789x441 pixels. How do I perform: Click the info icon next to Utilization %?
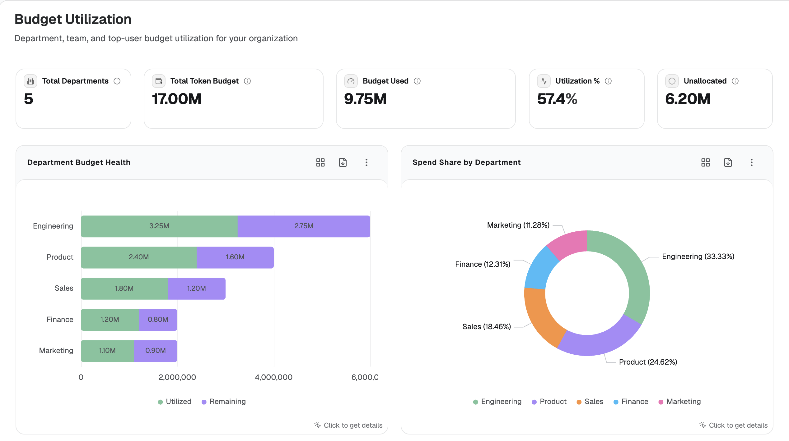[608, 81]
